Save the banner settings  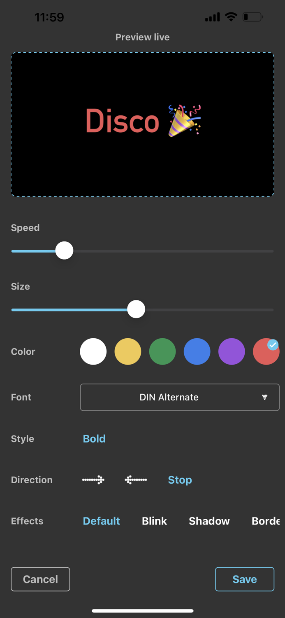(x=244, y=579)
